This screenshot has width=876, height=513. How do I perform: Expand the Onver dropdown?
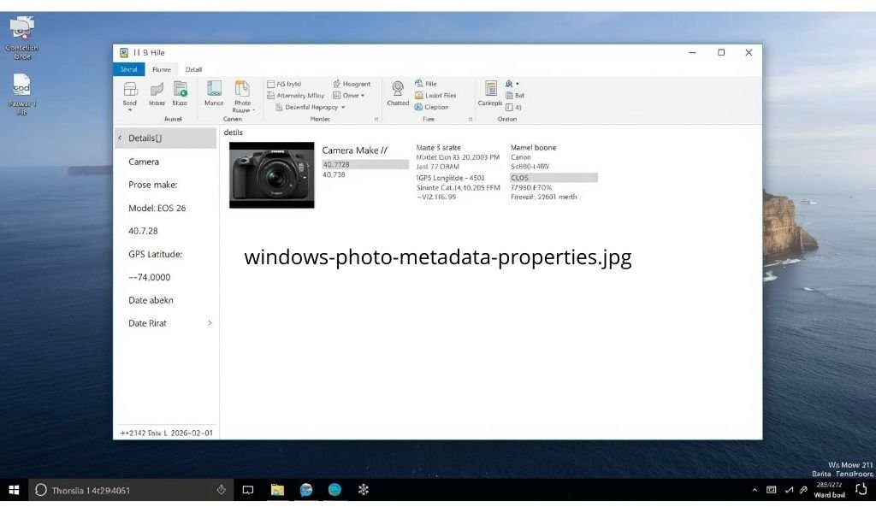[x=350, y=95]
